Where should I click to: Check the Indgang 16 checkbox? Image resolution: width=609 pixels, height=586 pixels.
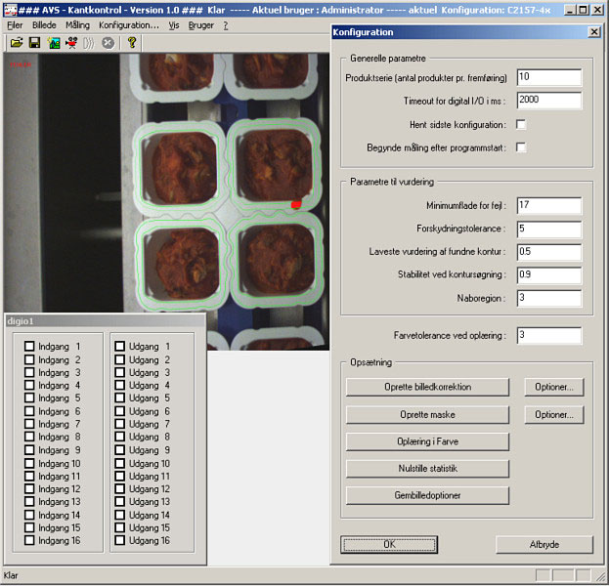coord(29,540)
